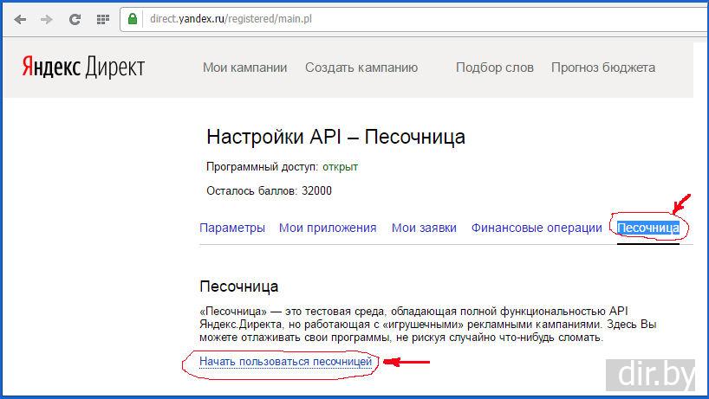Viewport: 709px width, 399px height.
Task: Open Мои кампании menu item
Action: click(244, 68)
